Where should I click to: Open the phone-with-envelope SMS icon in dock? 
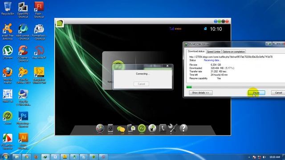131,128
